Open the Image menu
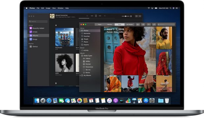 tap(48, 8)
